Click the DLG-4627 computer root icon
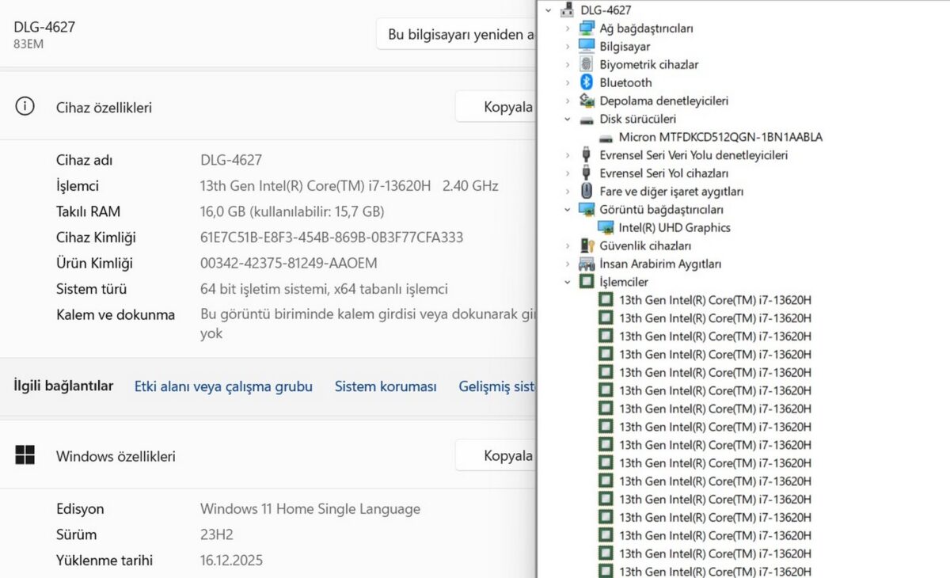950x578 pixels. 568,10
